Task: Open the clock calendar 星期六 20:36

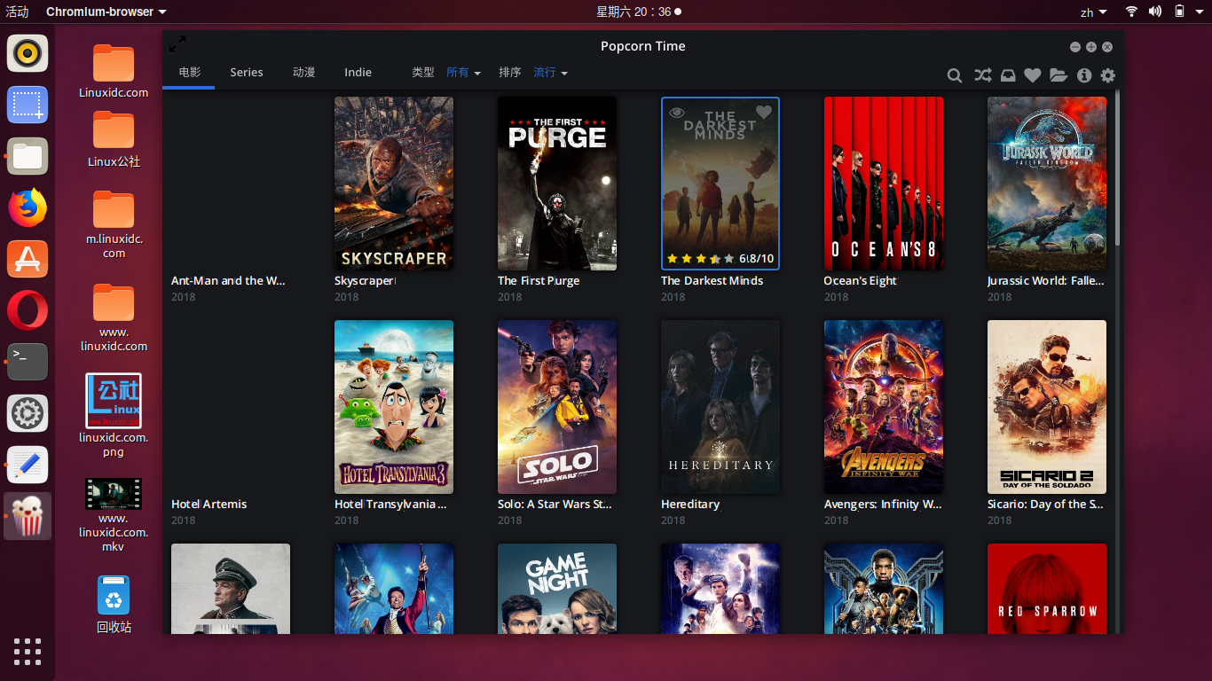Action: click(638, 12)
